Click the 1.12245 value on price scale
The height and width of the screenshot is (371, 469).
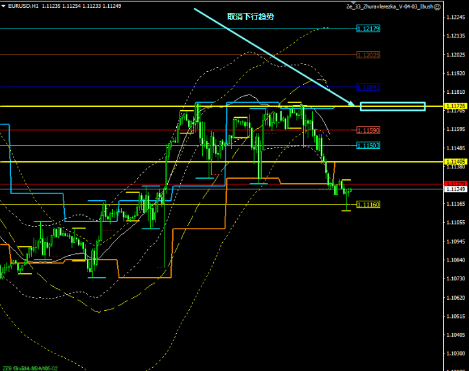tap(455, 17)
